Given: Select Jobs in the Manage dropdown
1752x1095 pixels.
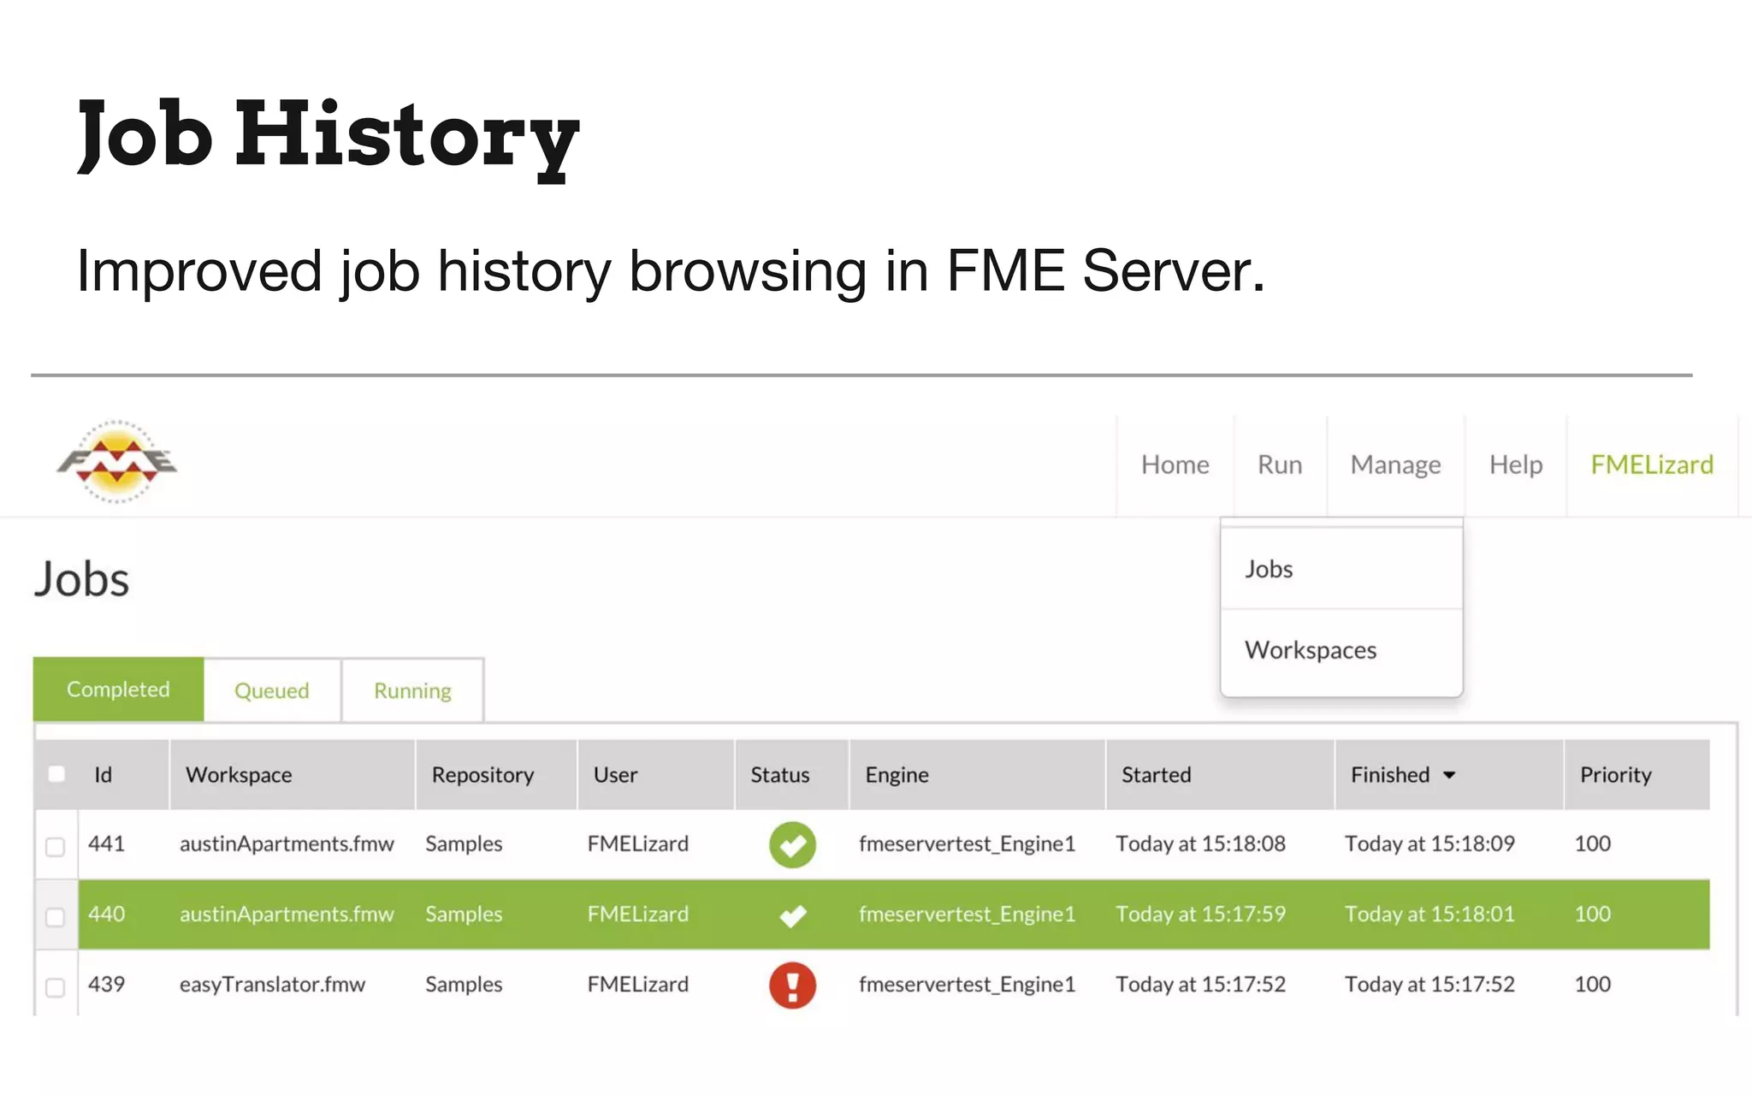Looking at the screenshot, I should point(1341,569).
